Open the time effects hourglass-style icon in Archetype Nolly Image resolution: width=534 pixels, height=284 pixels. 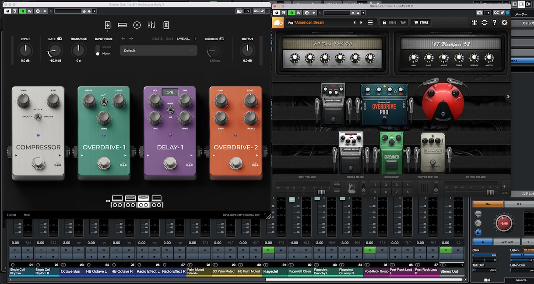[166, 25]
